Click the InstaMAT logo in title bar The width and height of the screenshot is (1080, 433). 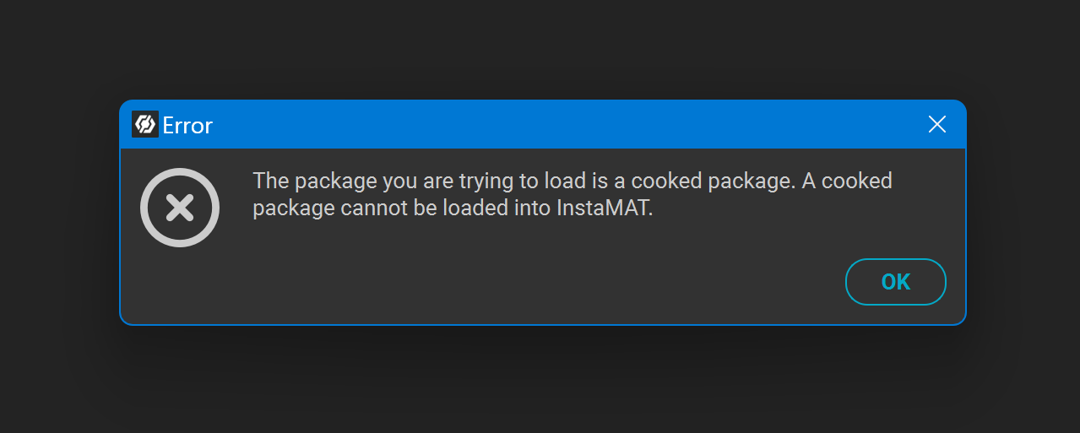[144, 125]
